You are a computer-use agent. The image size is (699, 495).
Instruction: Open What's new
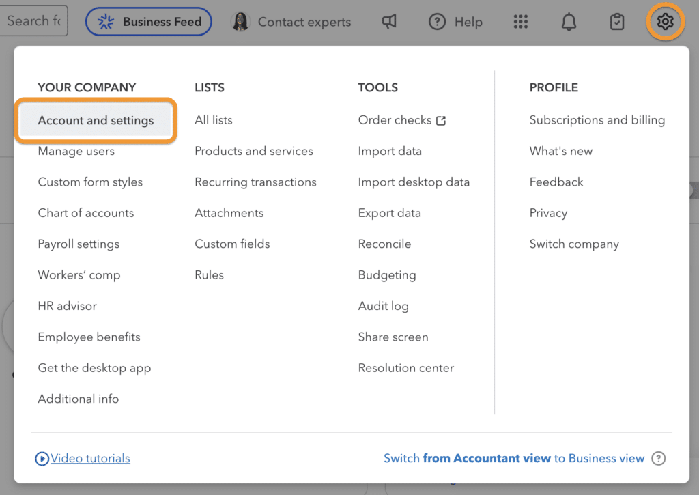pyautogui.click(x=561, y=151)
